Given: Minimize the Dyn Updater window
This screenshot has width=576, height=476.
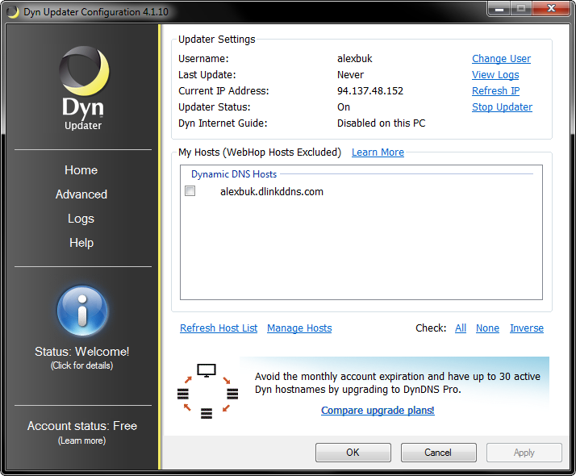Looking at the screenshot, I should point(499,9).
